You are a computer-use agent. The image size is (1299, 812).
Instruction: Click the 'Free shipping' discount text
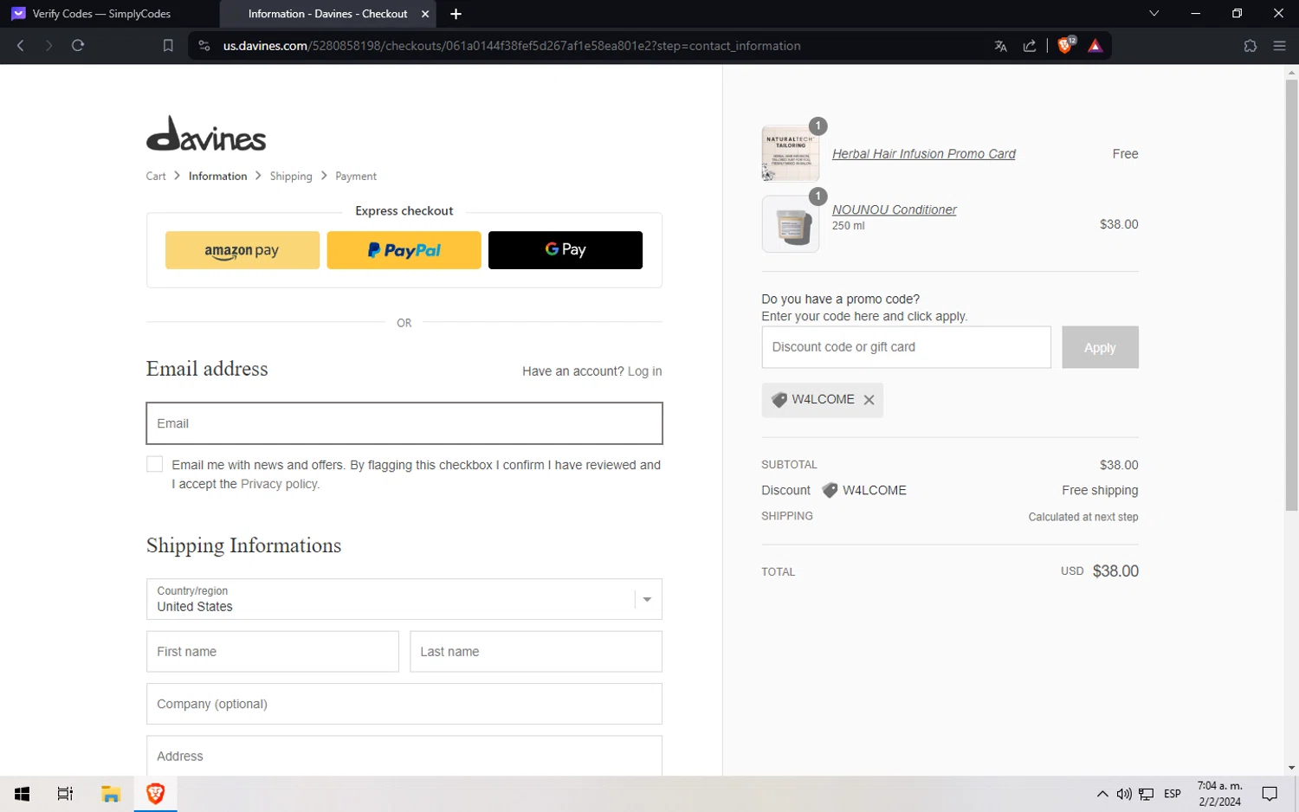pos(1100,490)
